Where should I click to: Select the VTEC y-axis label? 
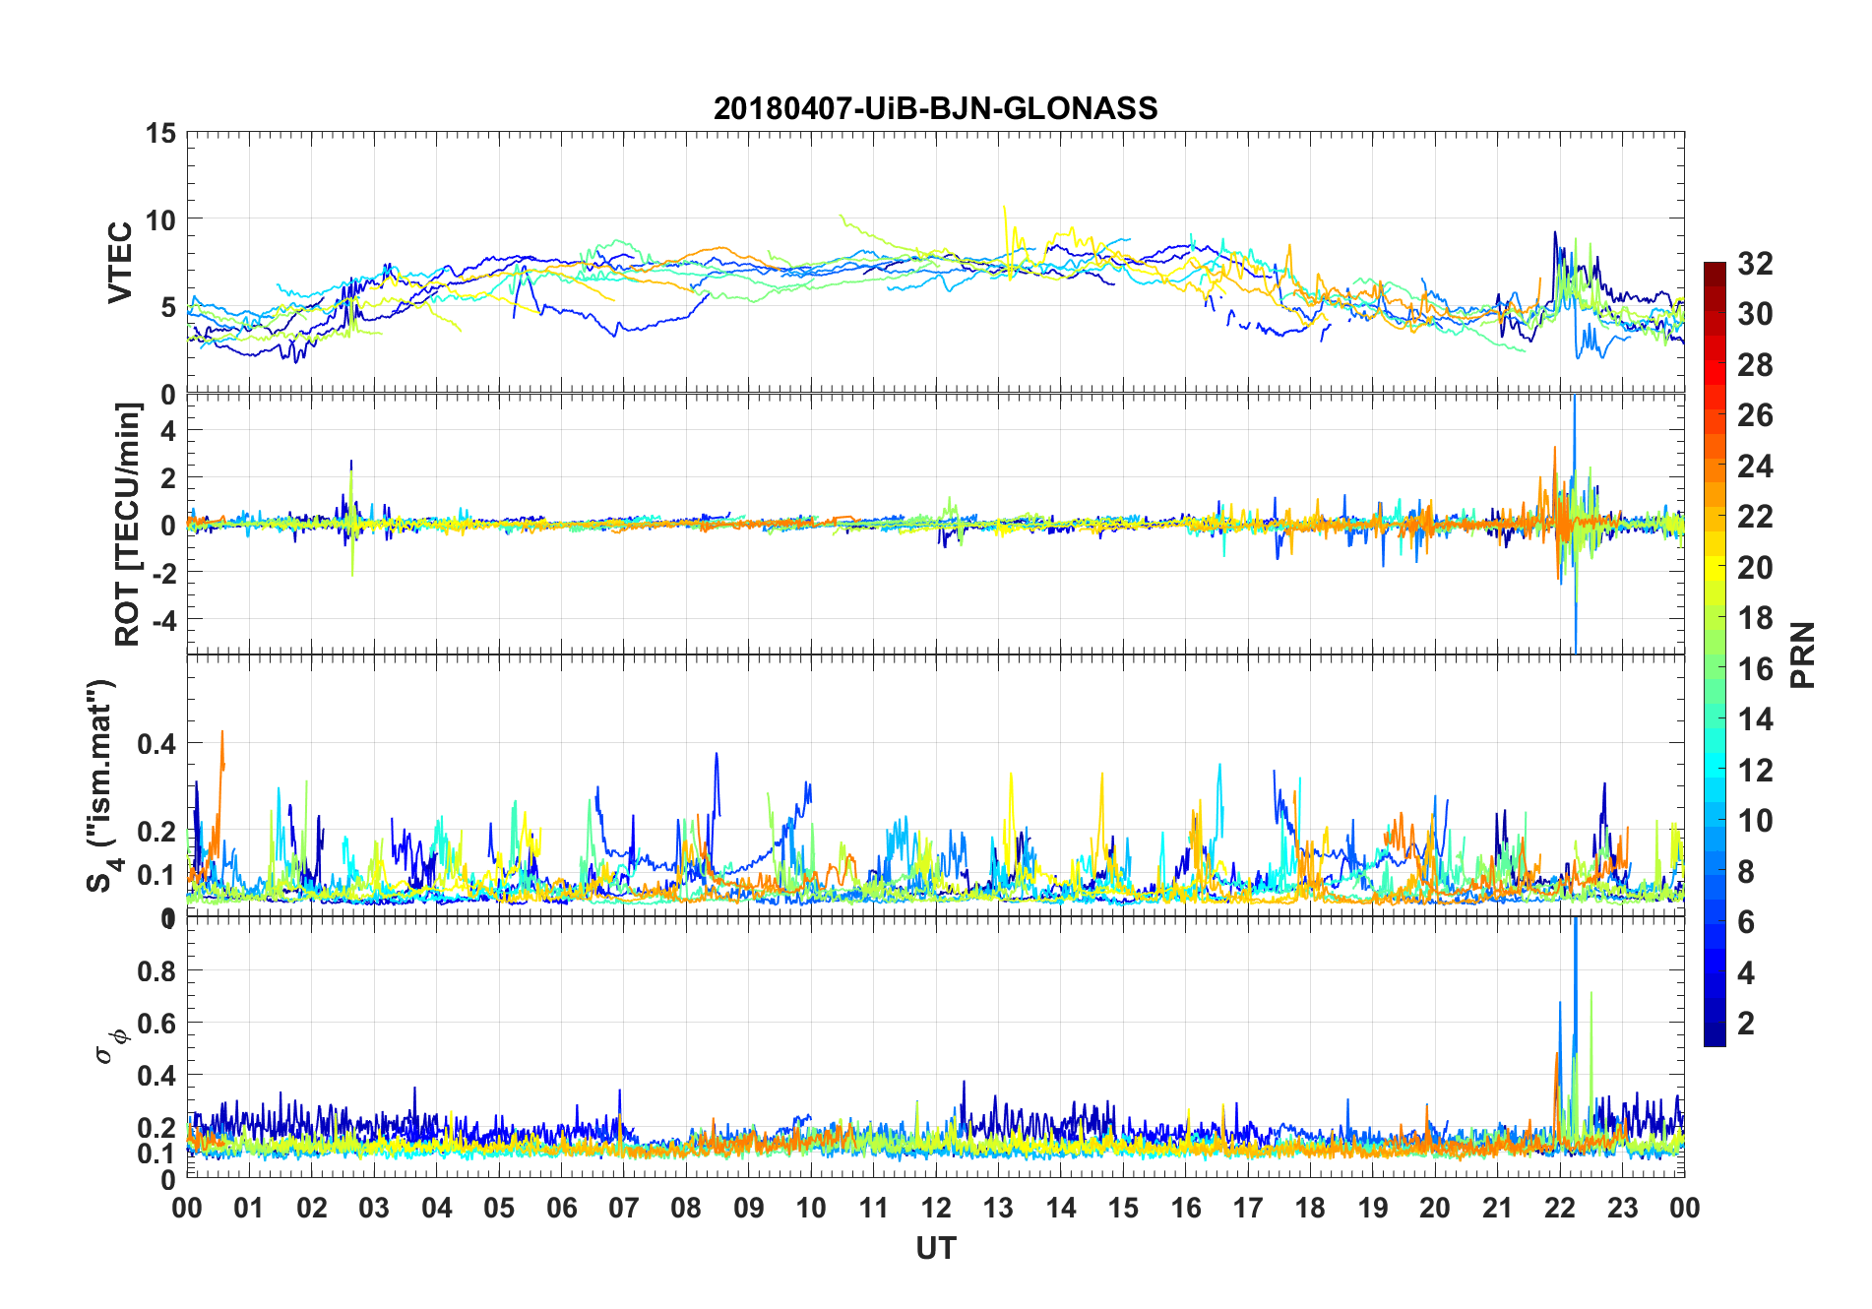pyautogui.click(x=120, y=263)
